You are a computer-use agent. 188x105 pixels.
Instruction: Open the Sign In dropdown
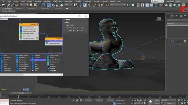157,1
